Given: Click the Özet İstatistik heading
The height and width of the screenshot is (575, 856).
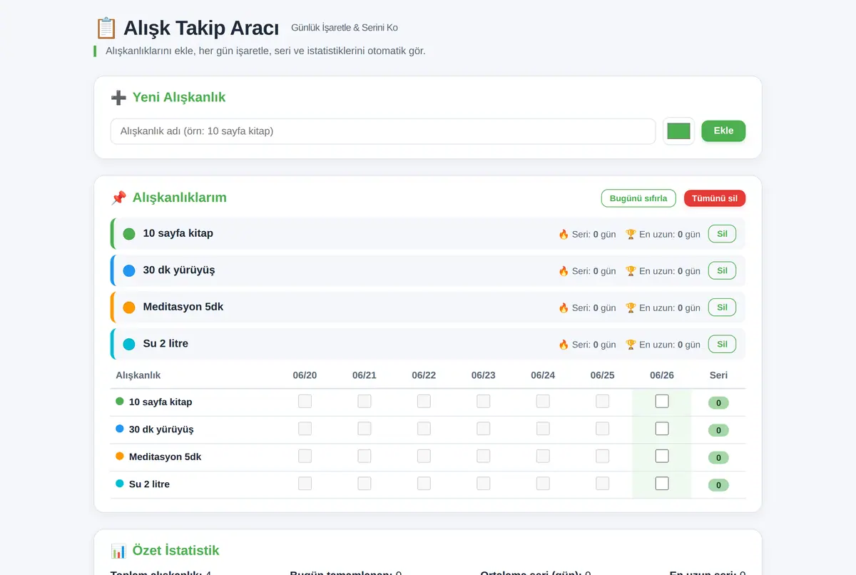Looking at the screenshot, I should [175, 551].
